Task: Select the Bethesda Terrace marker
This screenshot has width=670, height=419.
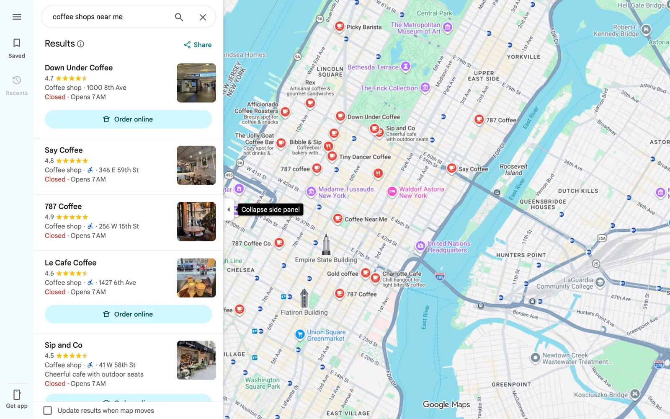Action: tap(405, 66)
